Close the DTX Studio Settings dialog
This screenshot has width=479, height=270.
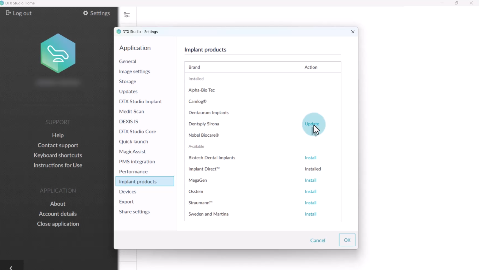(x=353, y=32)
